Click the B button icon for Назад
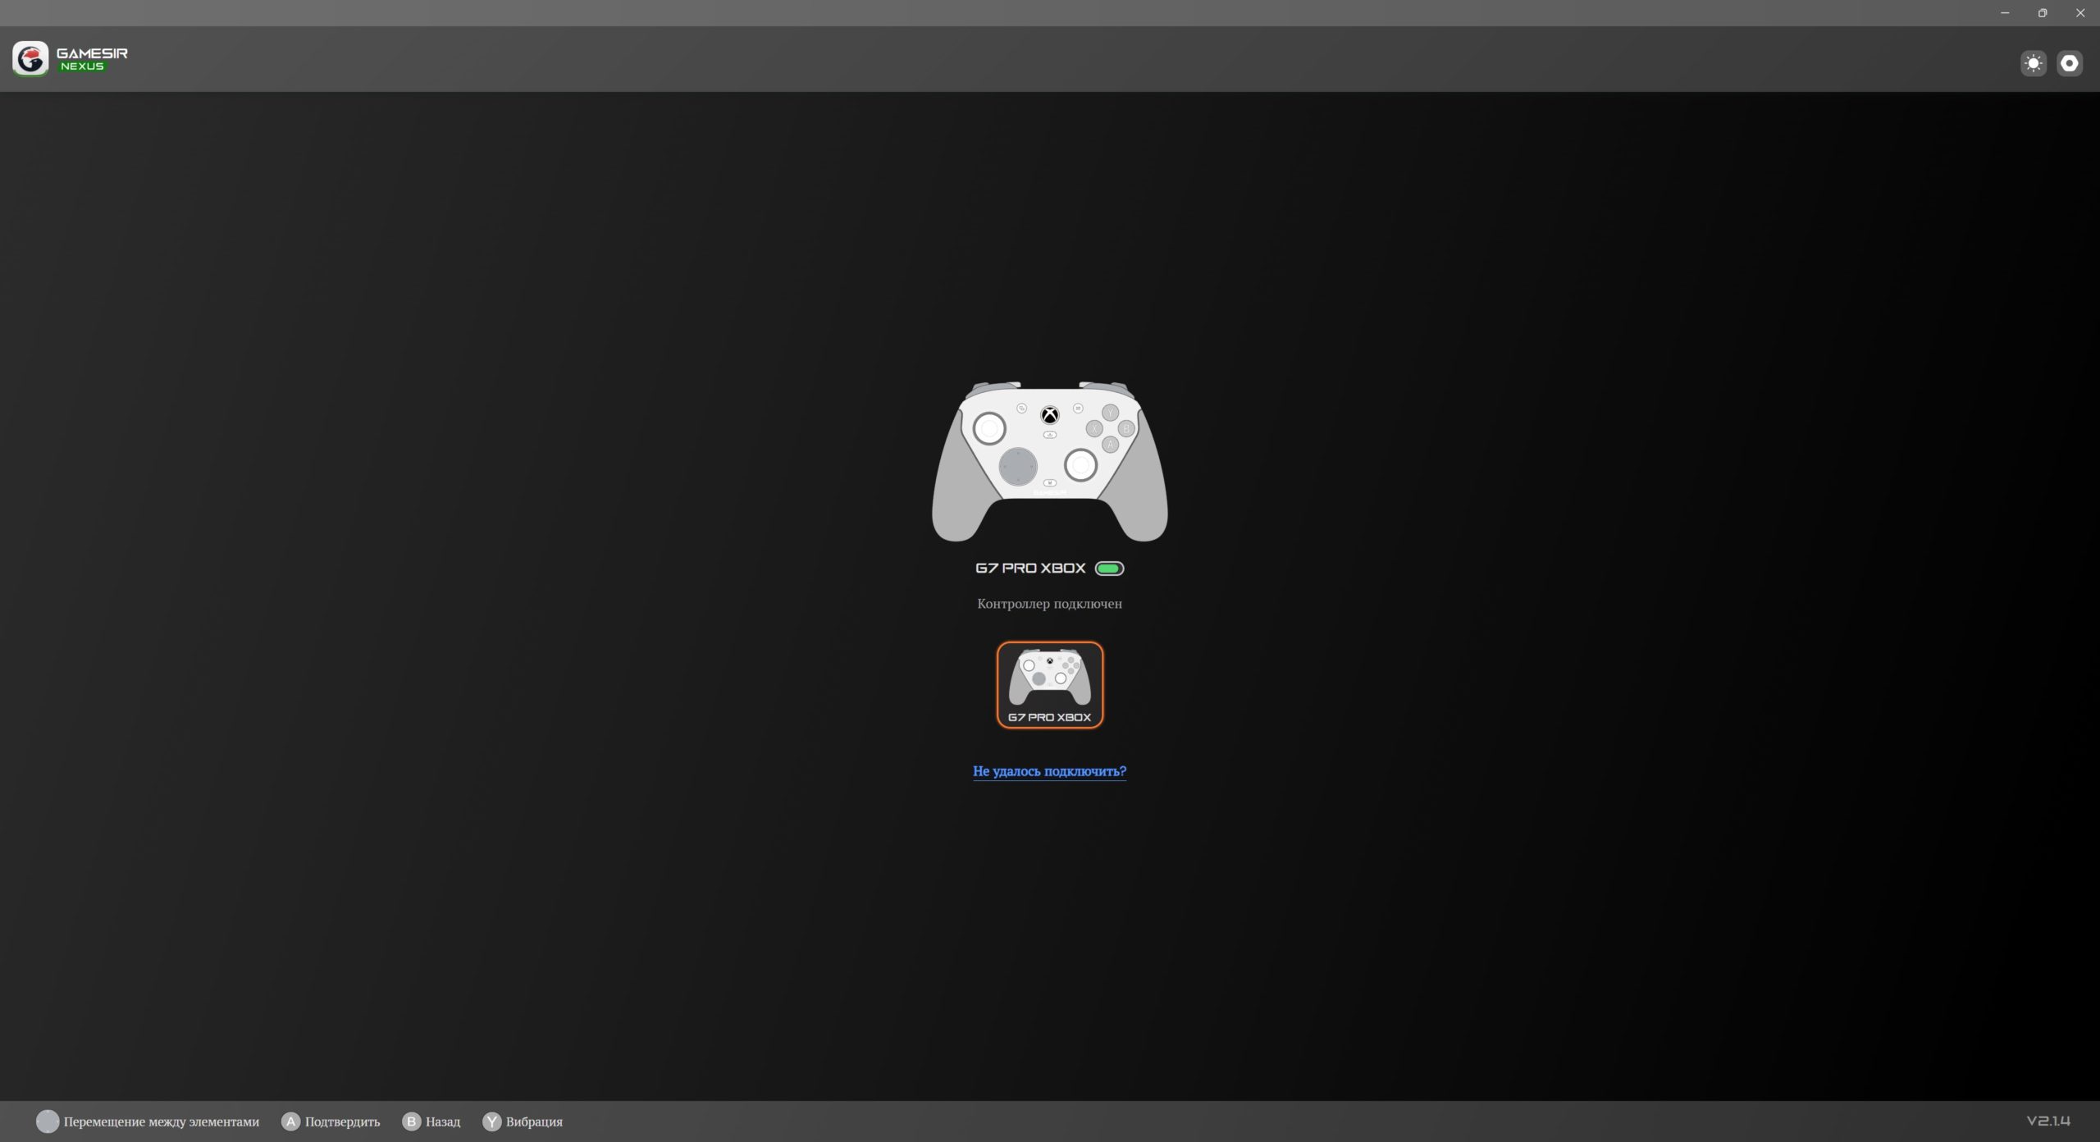This screenshot has height=1142, width=2100. (x=411, y=1121)
